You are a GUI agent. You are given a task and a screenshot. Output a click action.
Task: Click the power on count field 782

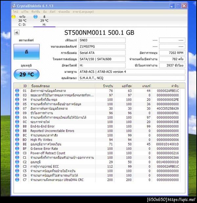coord(172,59)
